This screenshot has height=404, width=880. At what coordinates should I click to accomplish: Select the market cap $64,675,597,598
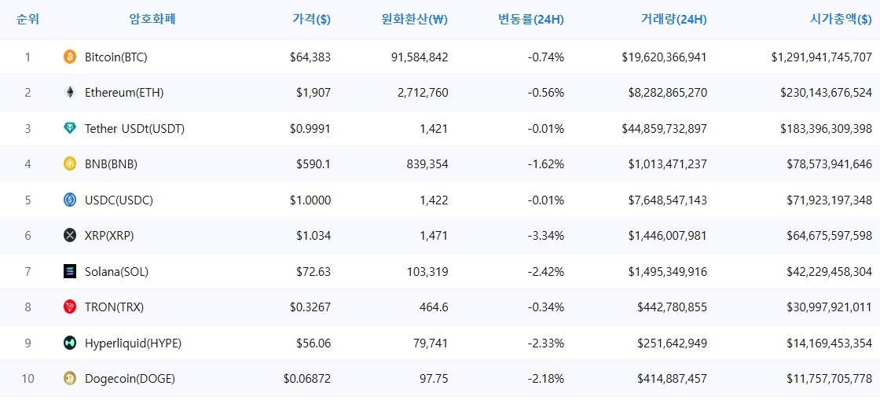[x=830, y=236]
